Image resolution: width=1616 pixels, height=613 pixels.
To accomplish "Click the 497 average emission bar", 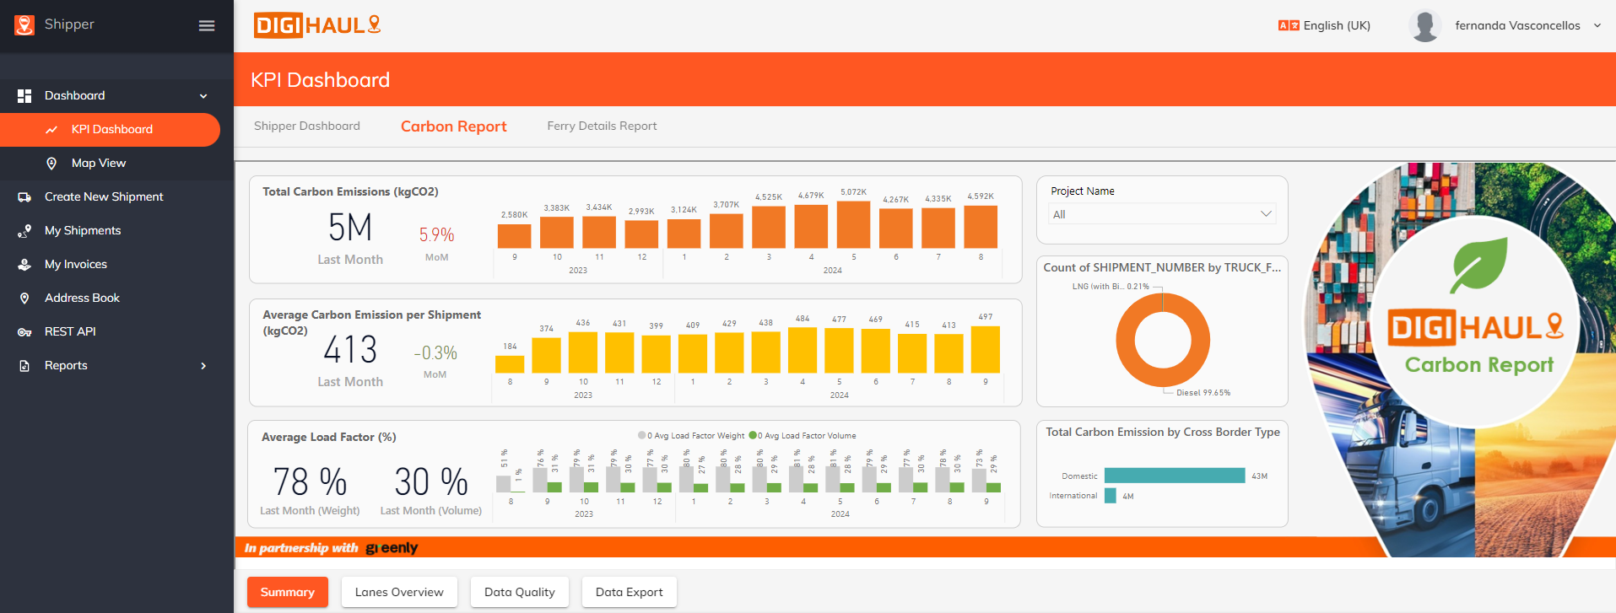I will point(986,349).
